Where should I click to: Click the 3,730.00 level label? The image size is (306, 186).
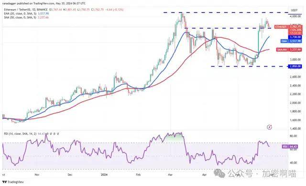click(295, 37)
